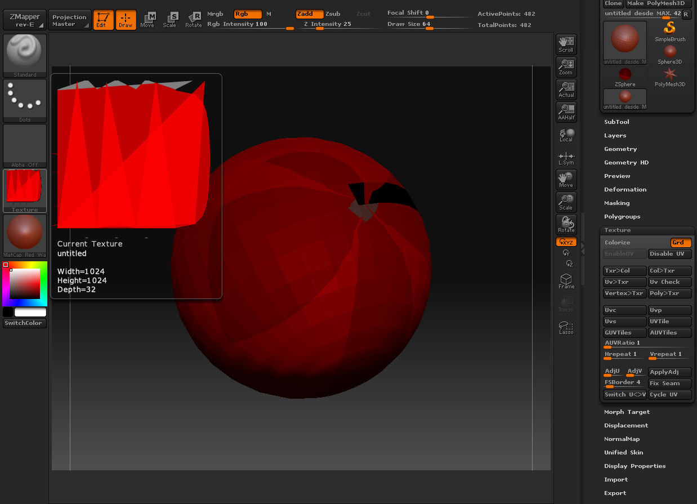Image resolution: width=697 pixels, height=504 pixels.
Task: Select the white secondary color swatch
Action: 30,312
